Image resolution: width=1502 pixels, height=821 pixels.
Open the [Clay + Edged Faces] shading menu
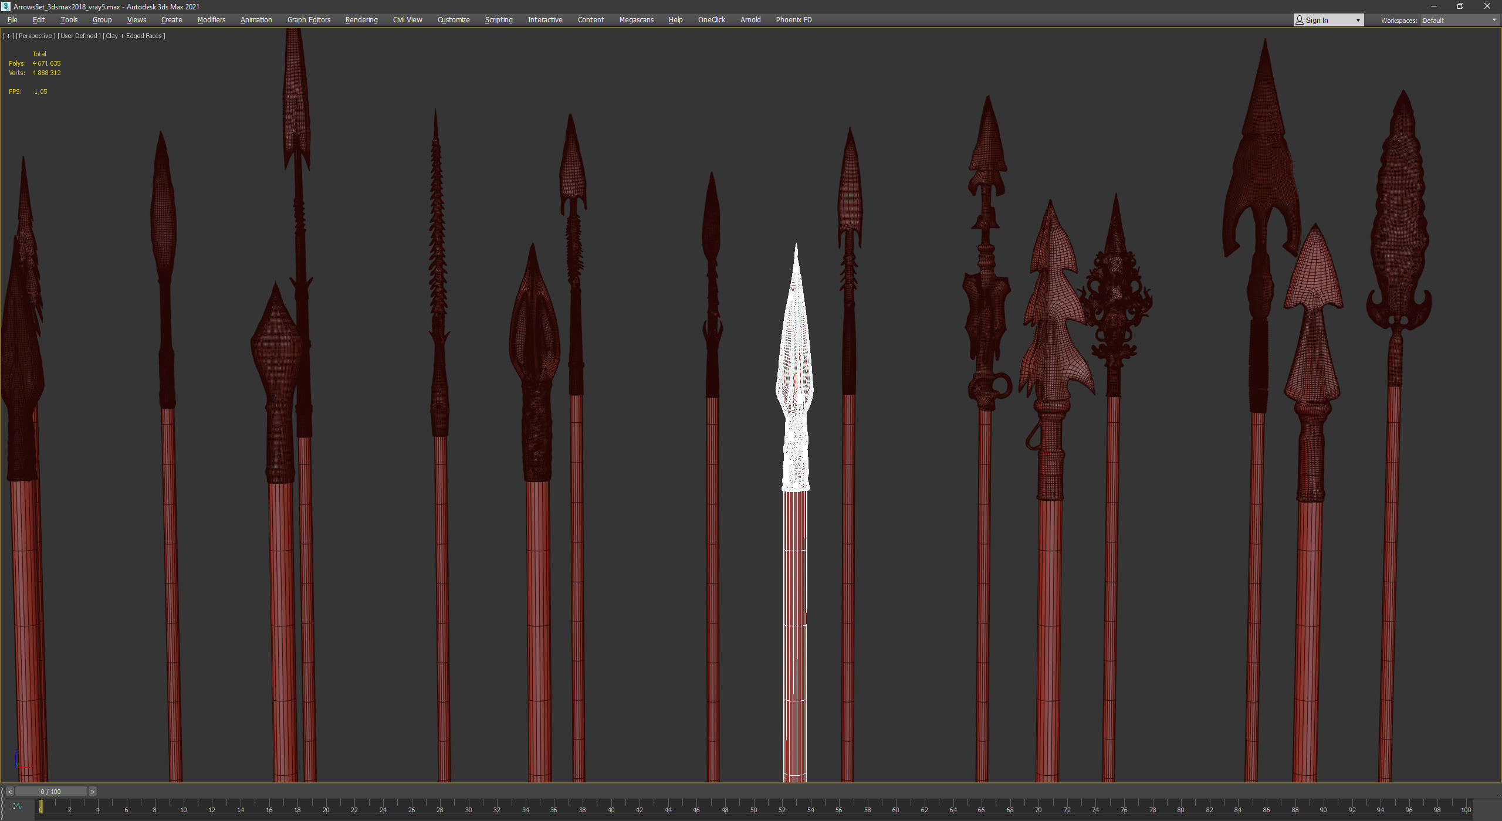[134, 36]
